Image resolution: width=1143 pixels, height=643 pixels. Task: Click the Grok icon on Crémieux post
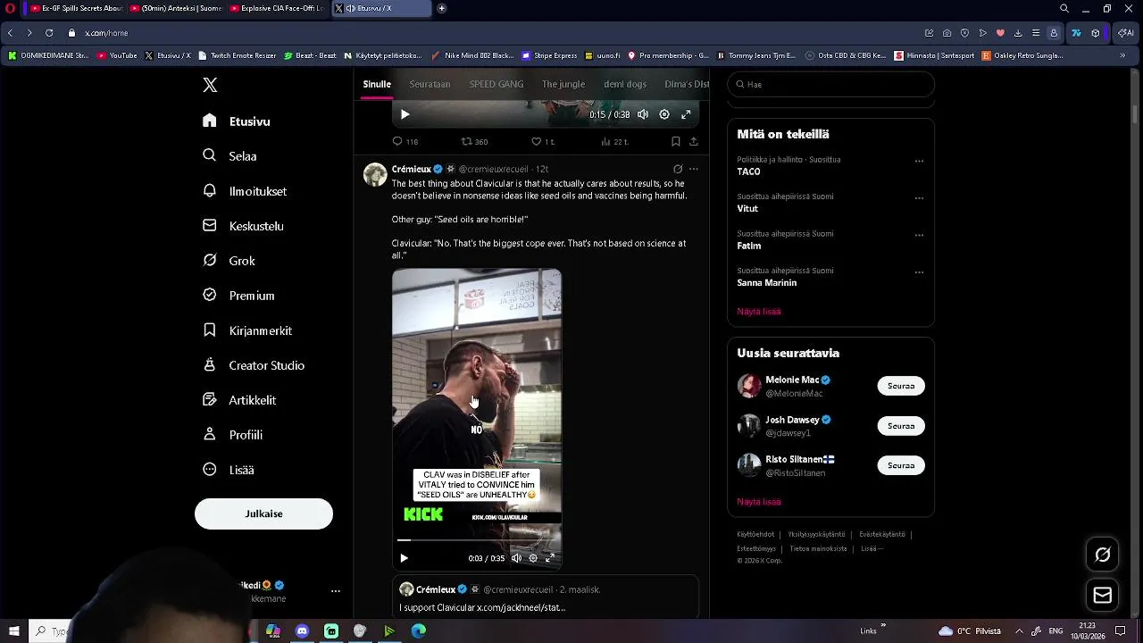click(678, 169)
